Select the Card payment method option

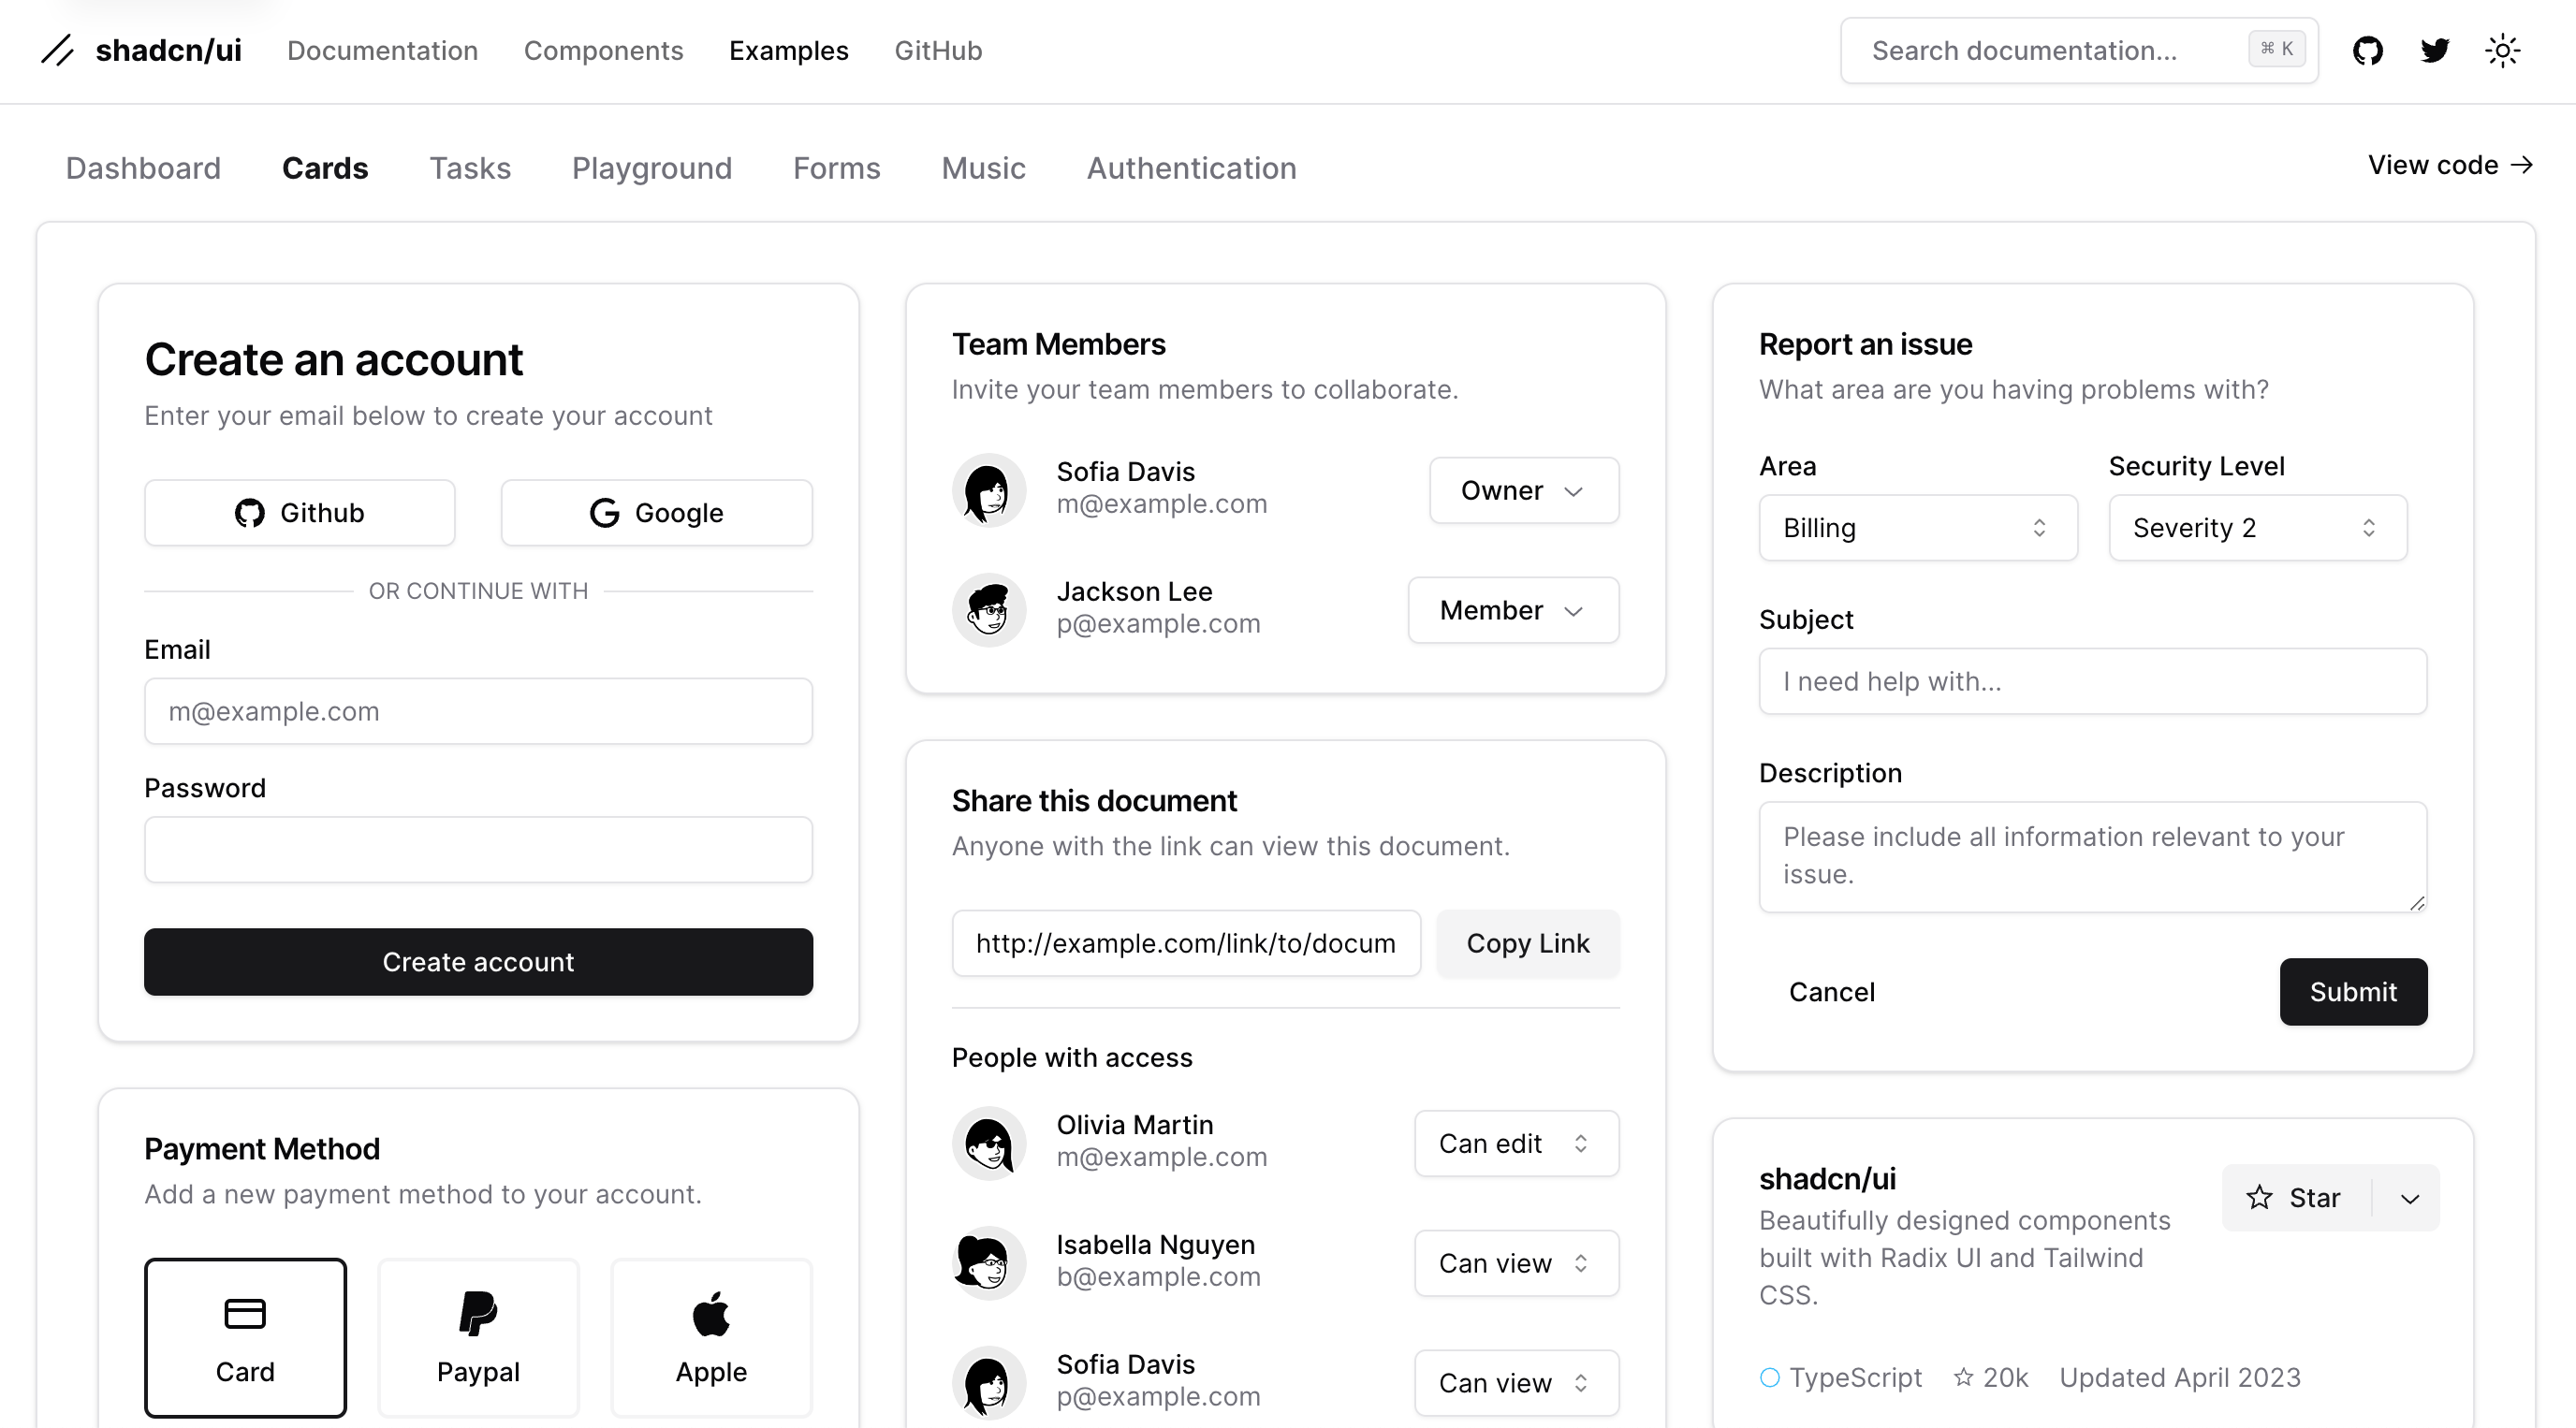(245, 1337)
